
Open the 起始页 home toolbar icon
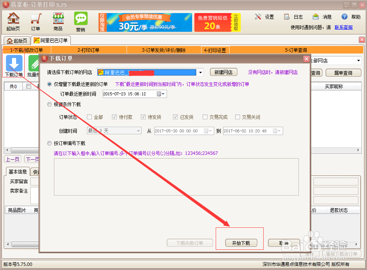tap(13, 21)
